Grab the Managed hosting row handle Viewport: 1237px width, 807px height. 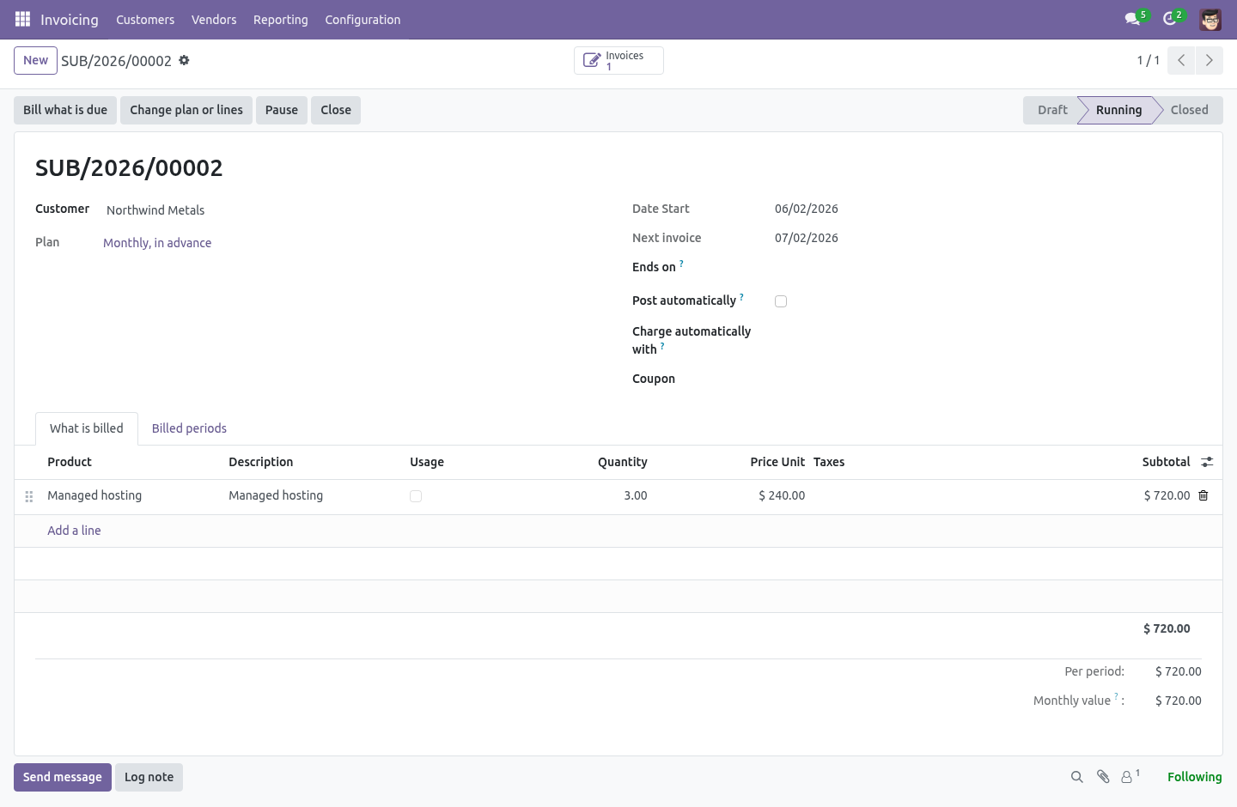29,496
